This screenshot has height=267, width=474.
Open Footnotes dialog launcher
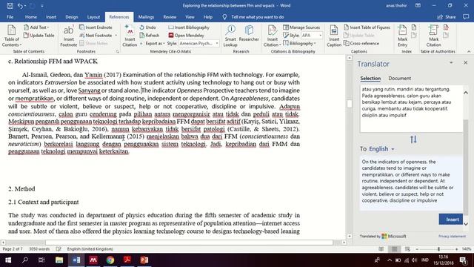(117, 52)
